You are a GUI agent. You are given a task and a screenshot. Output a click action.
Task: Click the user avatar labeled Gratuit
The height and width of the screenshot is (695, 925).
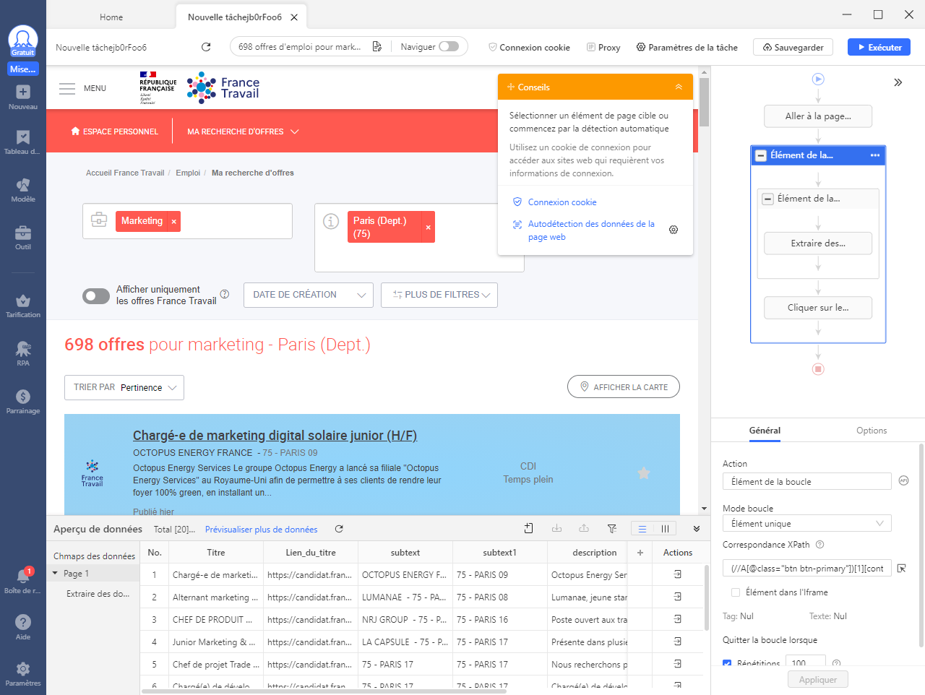coord(23,42)
